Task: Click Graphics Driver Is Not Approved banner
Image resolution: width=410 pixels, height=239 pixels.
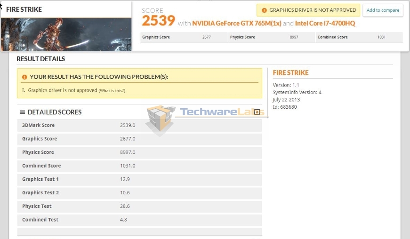Action: (x=308, y=10)
